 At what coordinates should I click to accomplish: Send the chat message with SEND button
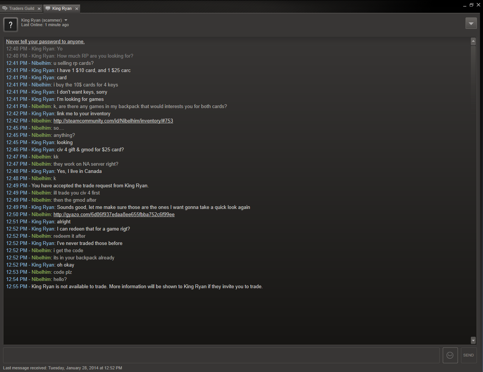469,355
